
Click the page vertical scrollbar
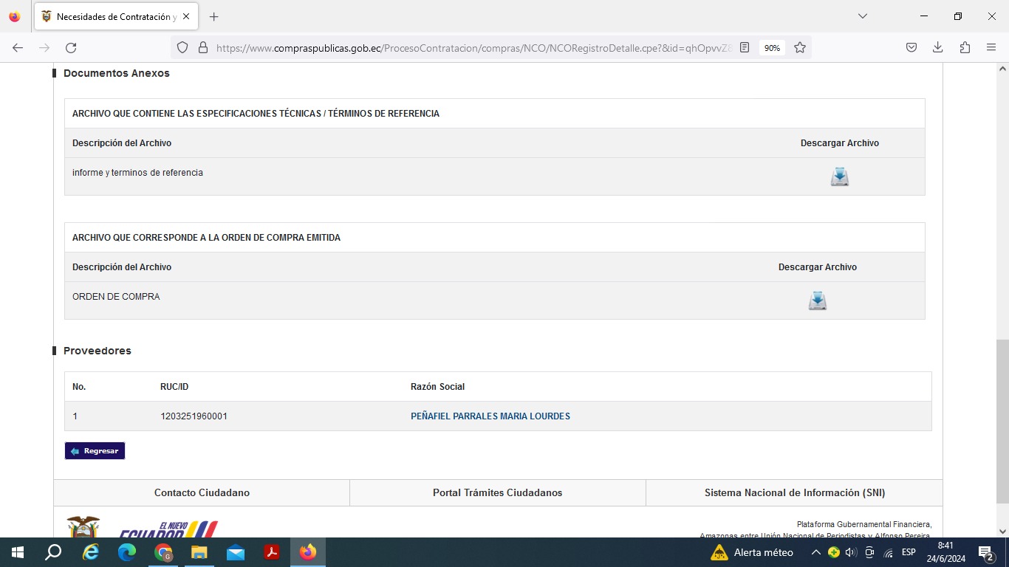click(x=1002, y=421)
